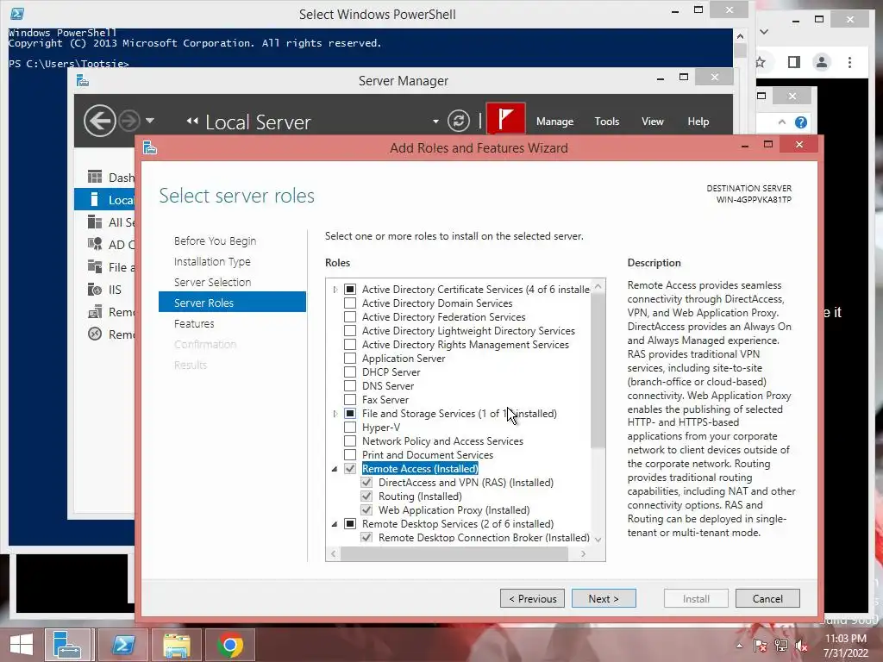Open the red notifications flag

[505, 119]
